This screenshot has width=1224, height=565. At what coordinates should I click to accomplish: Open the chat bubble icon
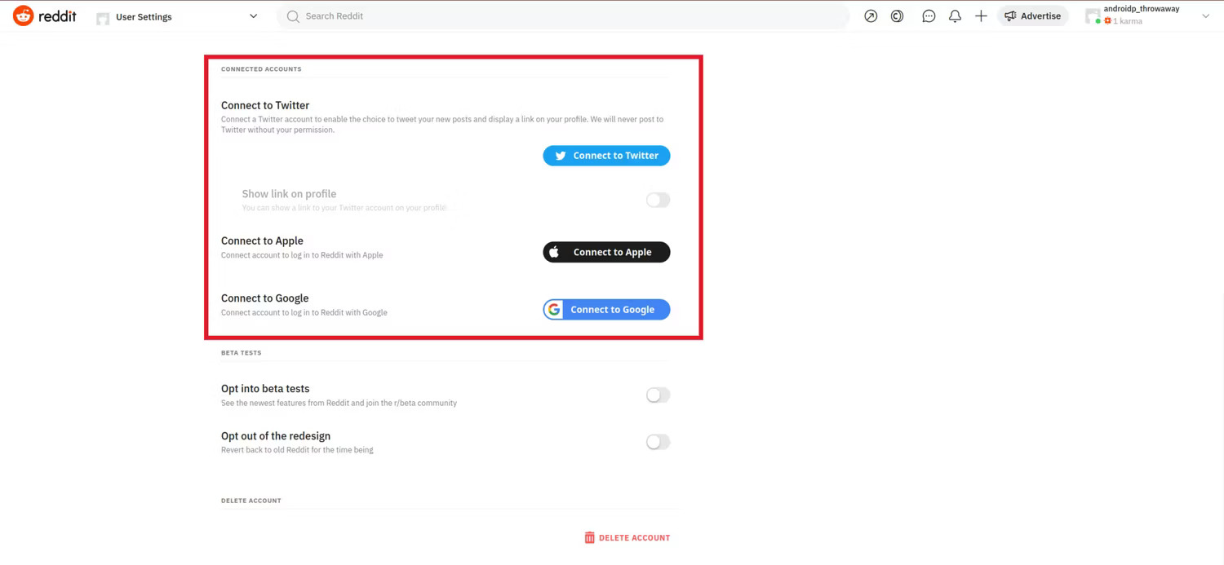pyautogui.click(x=929, y=16)
